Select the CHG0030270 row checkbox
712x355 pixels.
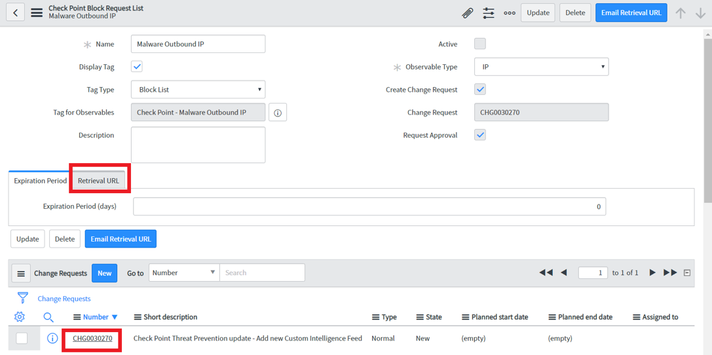point(22,338)
